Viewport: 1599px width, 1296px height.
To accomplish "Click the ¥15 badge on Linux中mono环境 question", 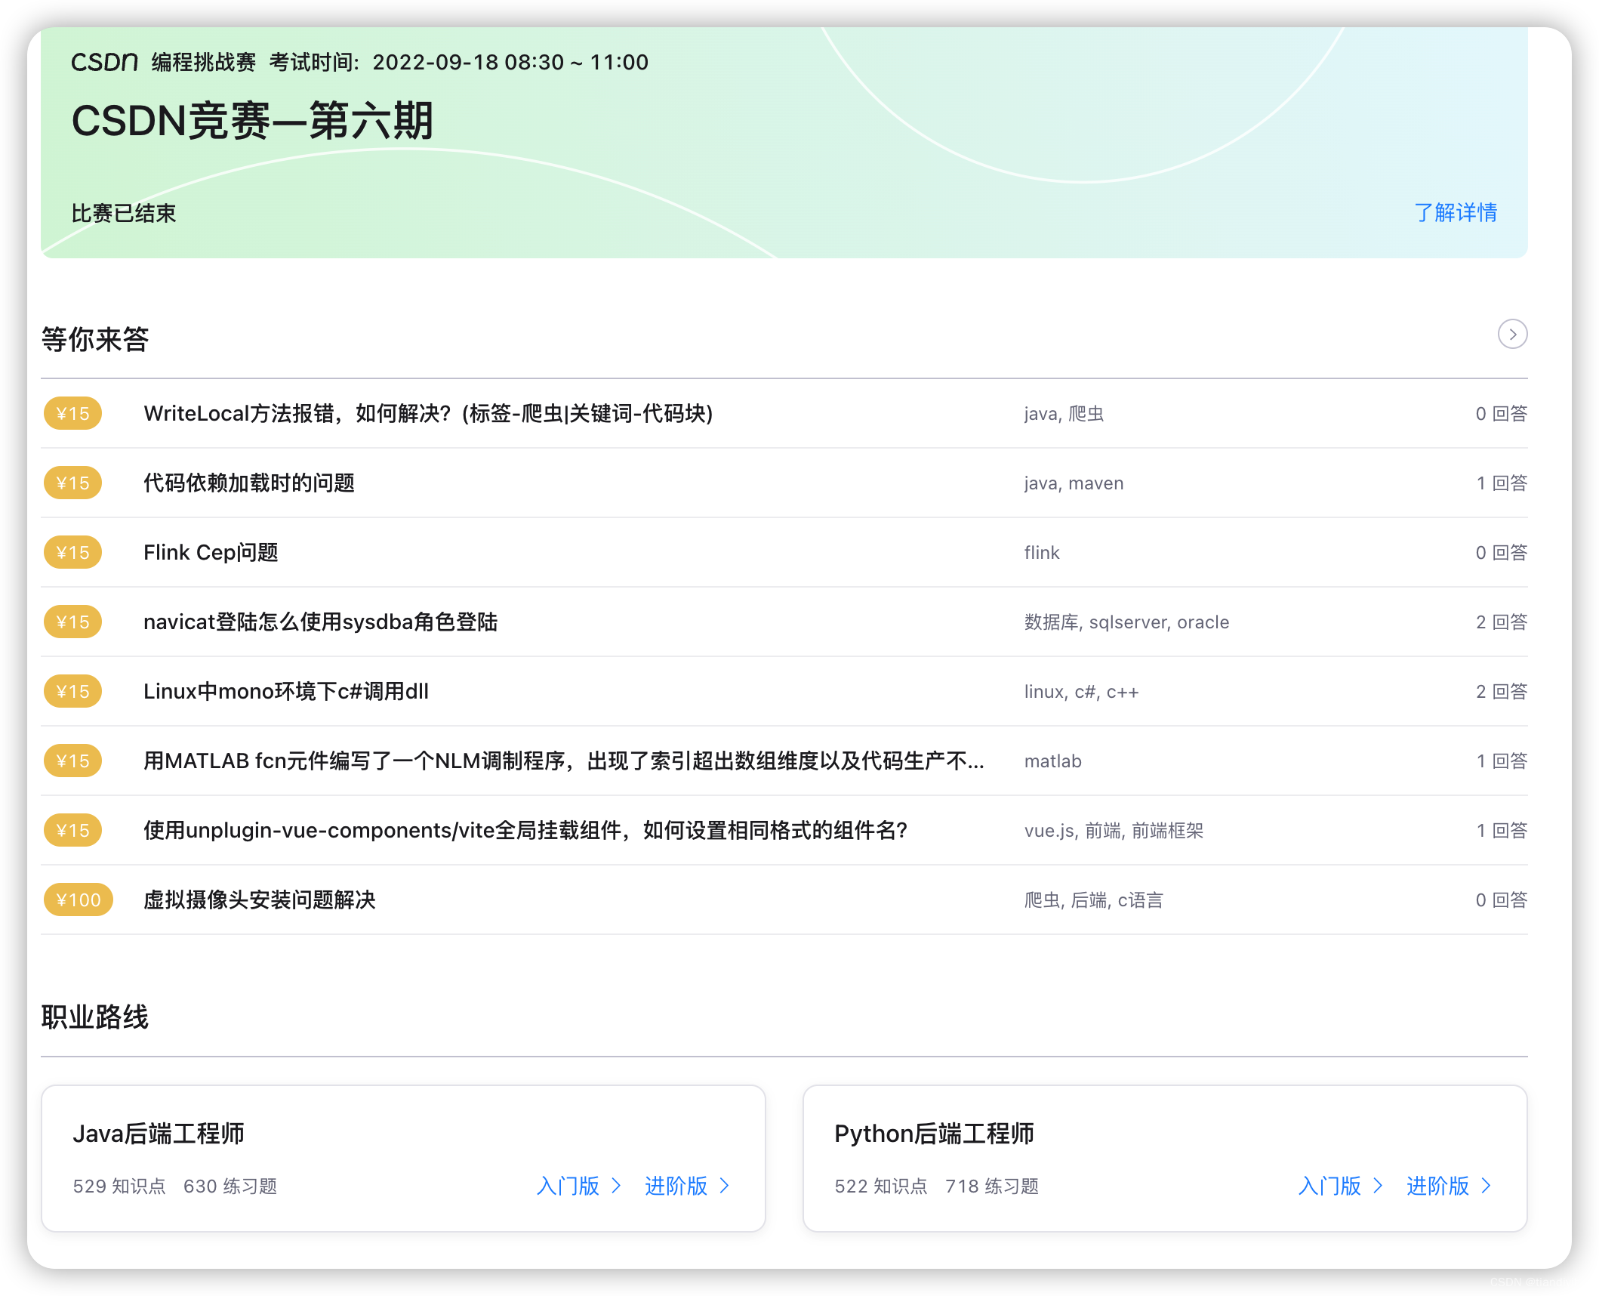I will (72, 691).
